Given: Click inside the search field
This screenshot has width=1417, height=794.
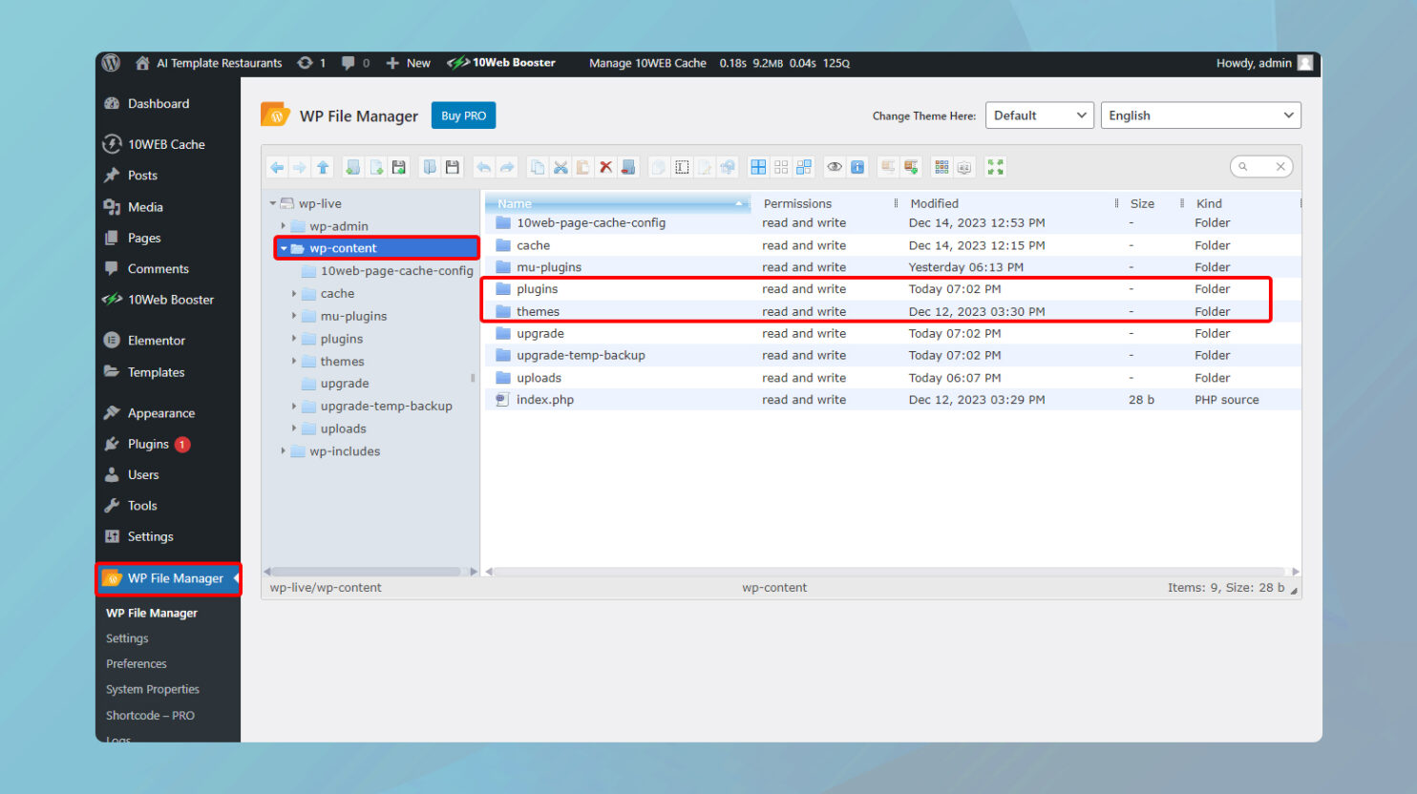Looking at the screenshot, I should (x=1260, y=165).
